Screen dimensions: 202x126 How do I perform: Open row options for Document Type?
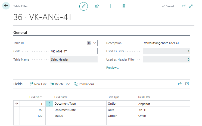49,104
